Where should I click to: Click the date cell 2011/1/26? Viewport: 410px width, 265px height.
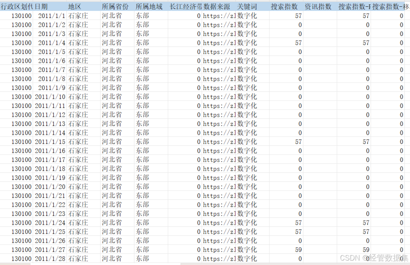tap(50, 241)
